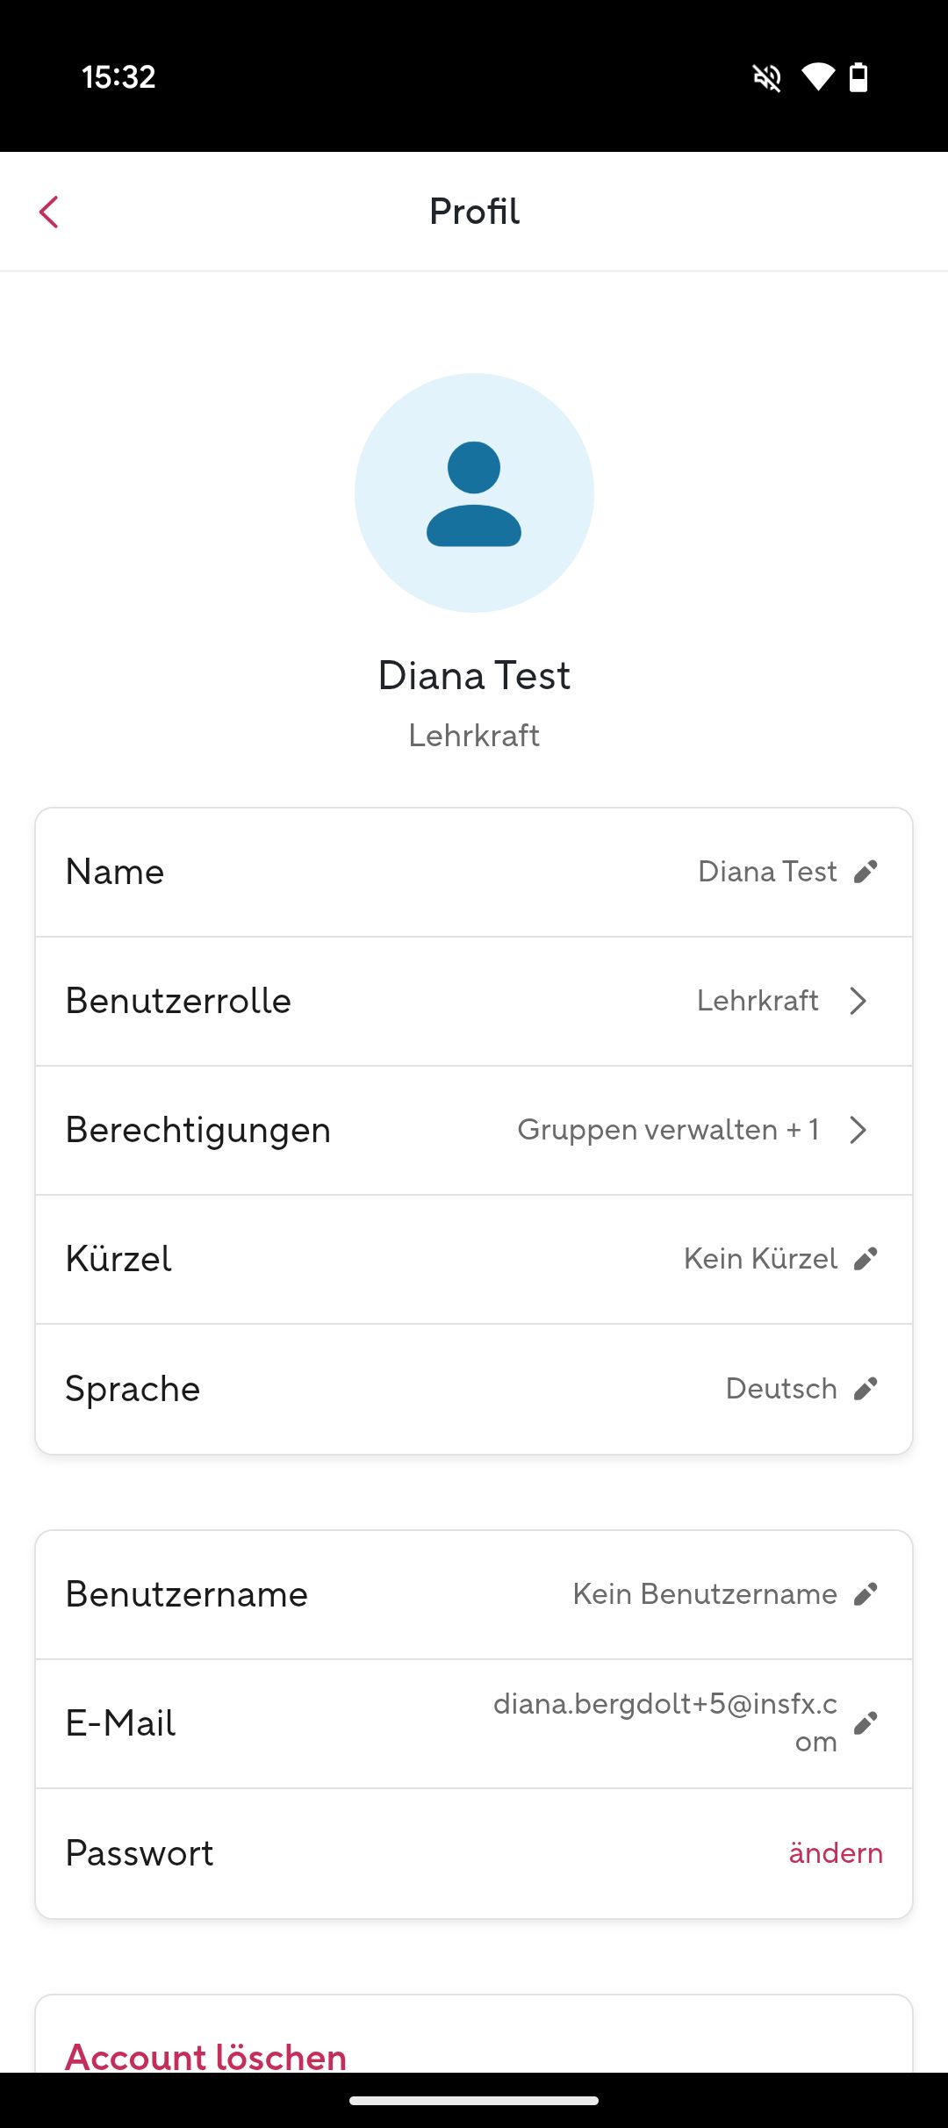Tap the 'ändern' password link

click(x=835, y=1853)
